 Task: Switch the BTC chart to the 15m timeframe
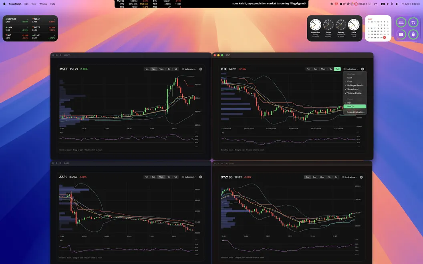click(x=323, y=69)
